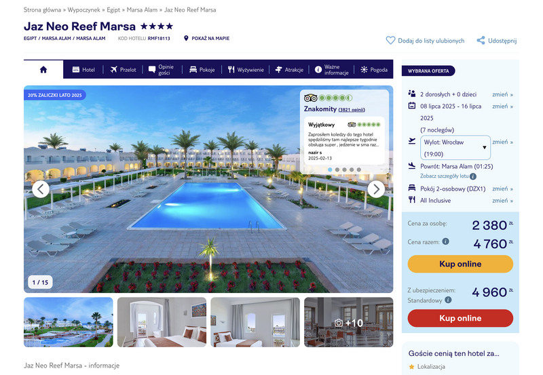Image resolution: width=543 pixels, height=375 pixels.
Task: Select the last review carousel dot
Action: (359, 170)
